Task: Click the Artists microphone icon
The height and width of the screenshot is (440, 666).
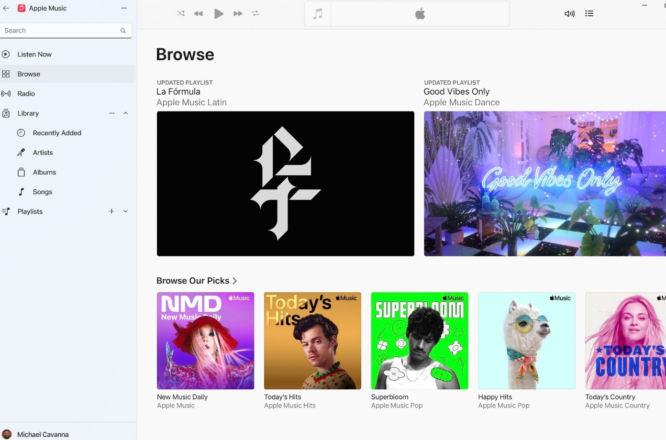Action: click(21, 153)
